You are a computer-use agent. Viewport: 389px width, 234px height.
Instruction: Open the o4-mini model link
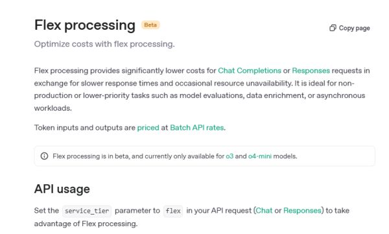tap(260, 156)
